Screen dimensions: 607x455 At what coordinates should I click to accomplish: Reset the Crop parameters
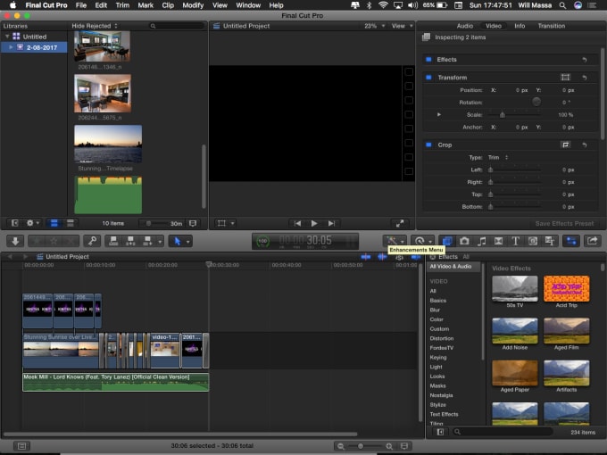pyautogui.click(x=585, y=145)
